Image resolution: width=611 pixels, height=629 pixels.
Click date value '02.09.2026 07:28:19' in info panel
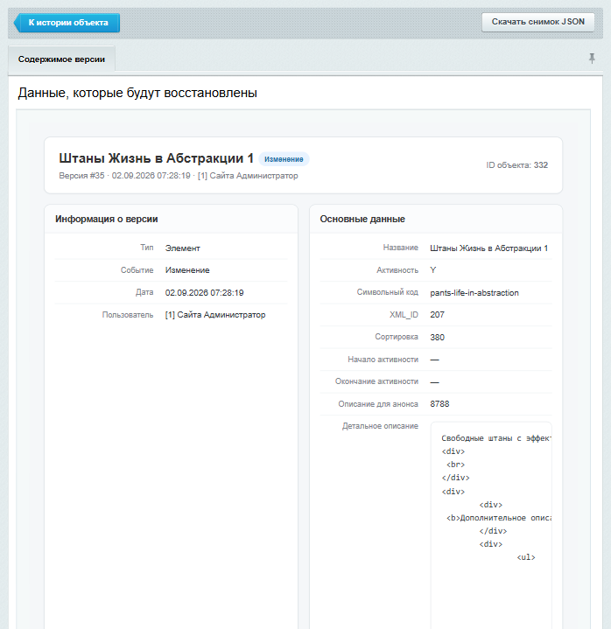pyautogui.click(x=204, y=293)
